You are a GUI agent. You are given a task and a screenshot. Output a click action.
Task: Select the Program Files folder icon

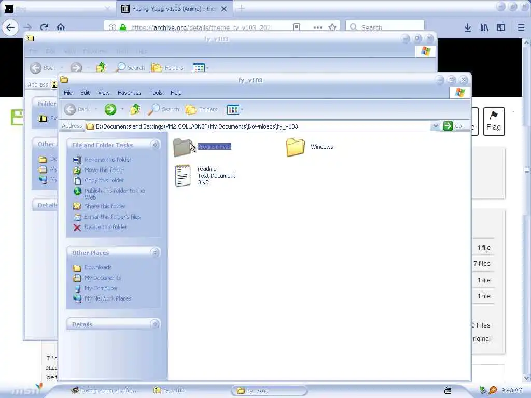pyautogui.click(x=183, y=147)
